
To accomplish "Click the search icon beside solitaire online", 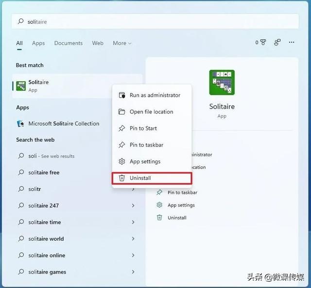I will coord(21,256).
